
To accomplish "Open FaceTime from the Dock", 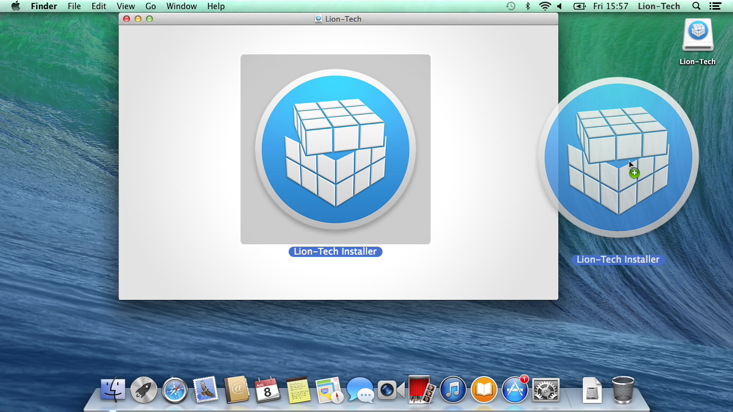I will (391, 390).
